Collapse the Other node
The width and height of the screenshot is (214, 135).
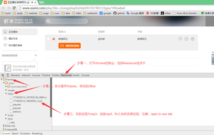pos(6,94)
